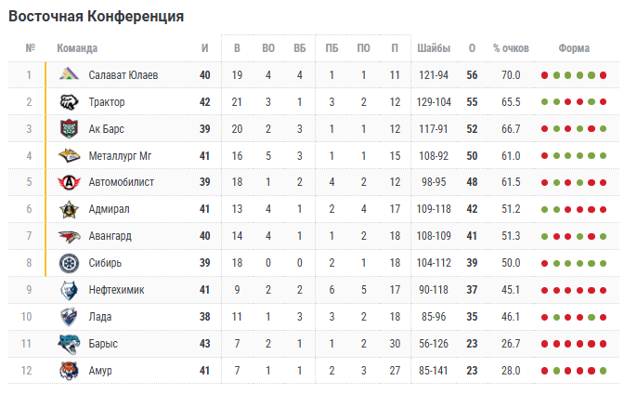Click Амур's last form indicator dot
Screen dimensions: 637x394
(x=603, y=372)
